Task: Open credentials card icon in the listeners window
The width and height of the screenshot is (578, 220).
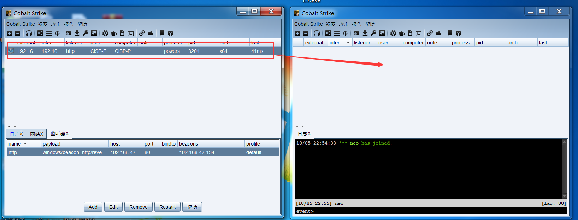Action: coord(69,33)
